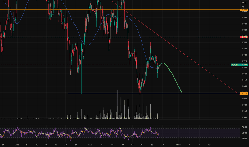
Task: Click the 1,860 price axis value
Action: pyautogui.click(x=244, y=17)
